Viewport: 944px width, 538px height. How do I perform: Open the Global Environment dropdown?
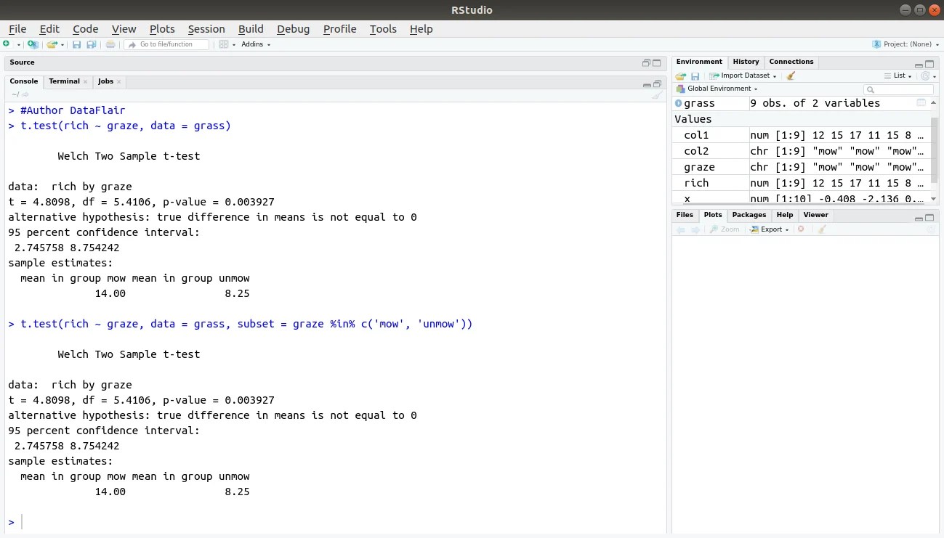(x=717, y=89)
